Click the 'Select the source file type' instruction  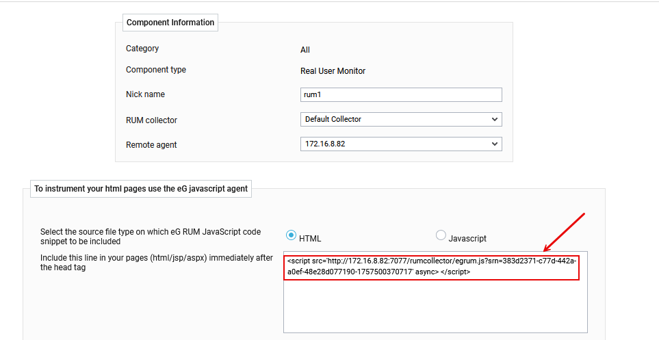pyautogui.click(x=150, y=237)
